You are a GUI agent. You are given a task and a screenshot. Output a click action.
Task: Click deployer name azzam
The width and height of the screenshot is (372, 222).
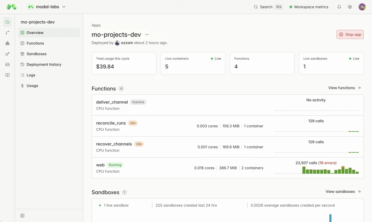tap(127, 43)
